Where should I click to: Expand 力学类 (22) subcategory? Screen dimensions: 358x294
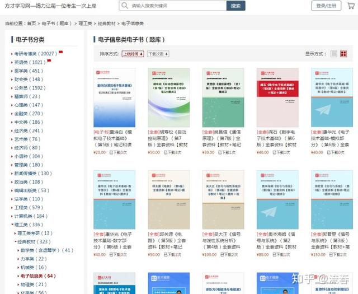34,259
